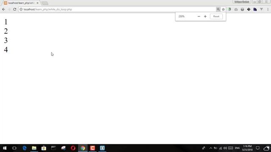Close the localhost/learn_php tab
The width and height of the screenshot is (271, 152).
38,3
